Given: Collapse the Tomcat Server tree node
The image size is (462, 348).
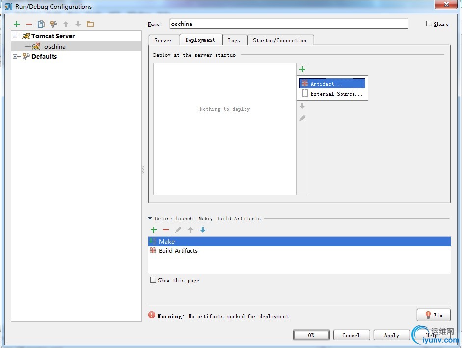Looking at the screenshot, I should (15, 36).
